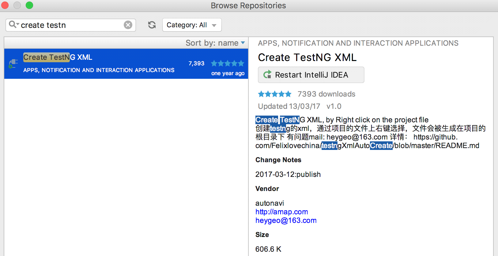Image resolution: width=498 pixels, height=256 pixels.
Task: Click the star rating in the plugin list row
Action: [x=227, y=63]
